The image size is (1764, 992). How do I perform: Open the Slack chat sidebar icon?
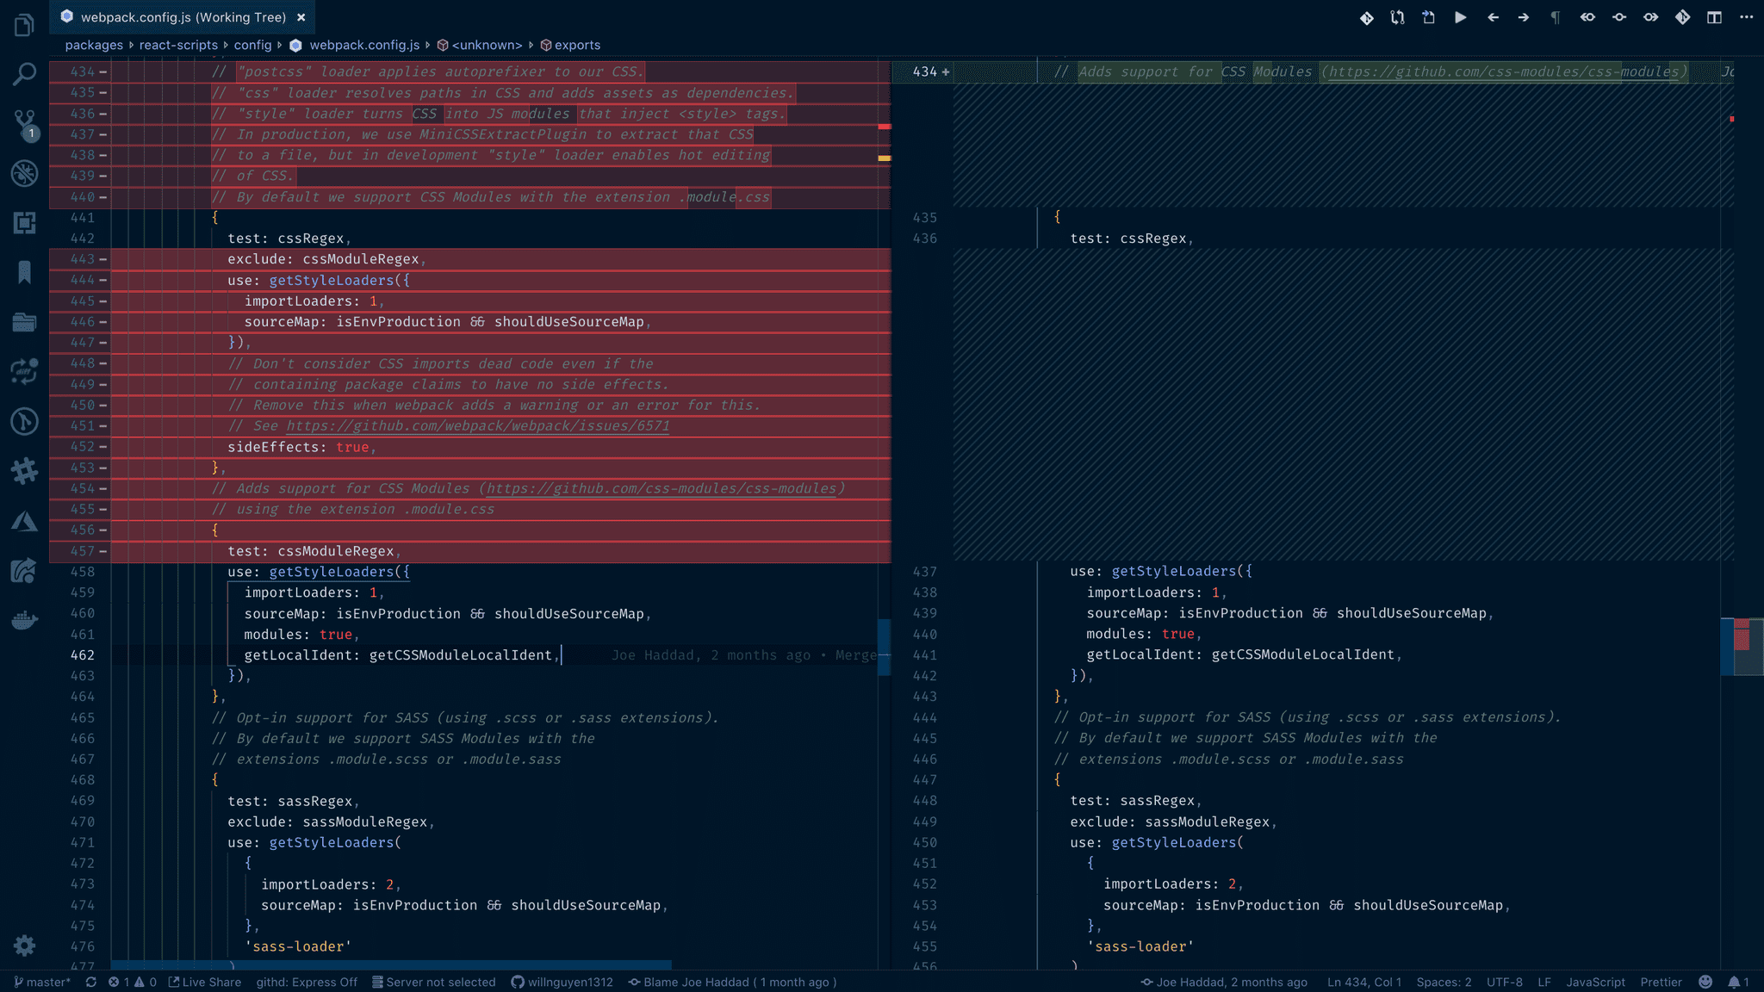[24, 470]
